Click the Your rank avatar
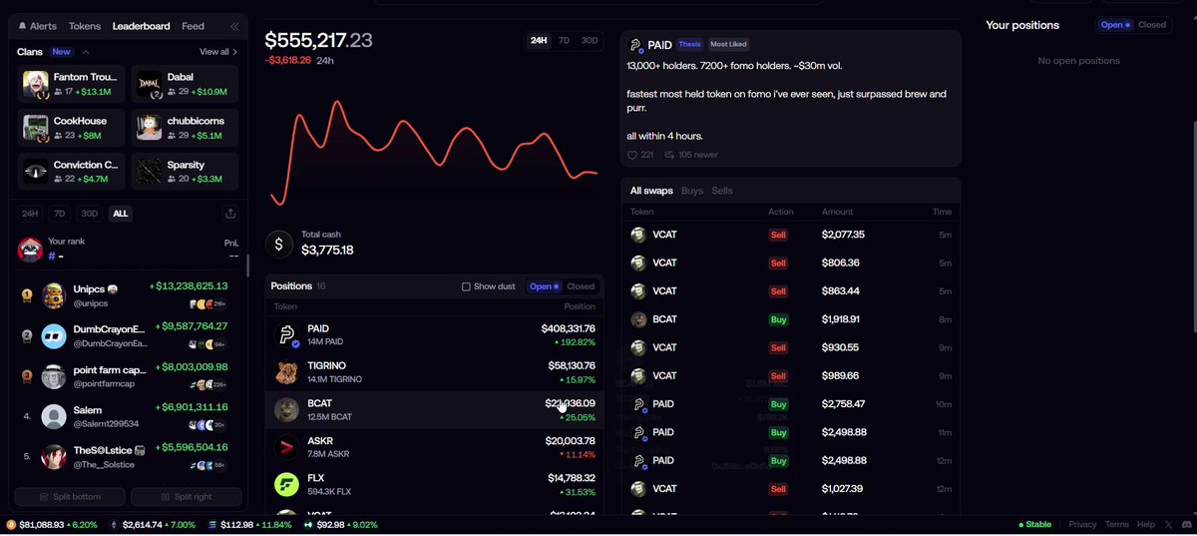Image resolution: width=1197 pixels, height=536 pixels. (30, 250)
